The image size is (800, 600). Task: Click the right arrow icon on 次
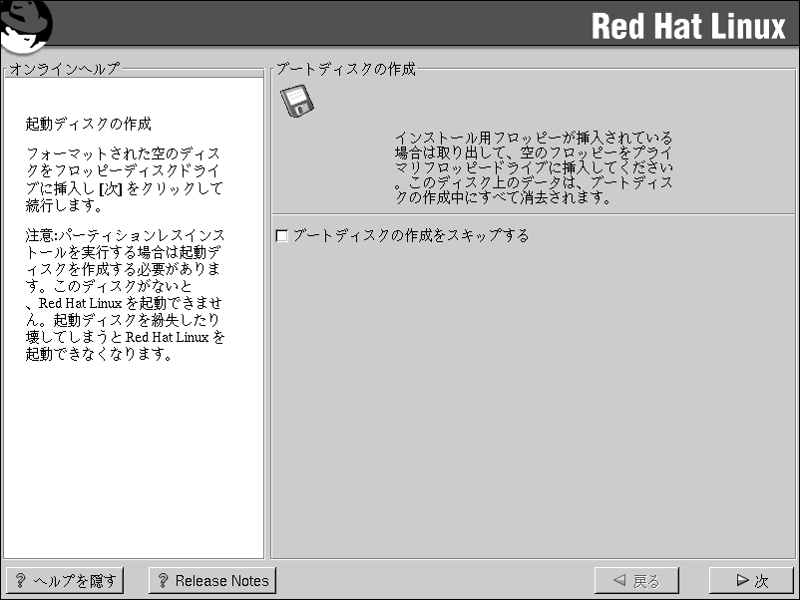pyautogui.click(x=741, y=581)
